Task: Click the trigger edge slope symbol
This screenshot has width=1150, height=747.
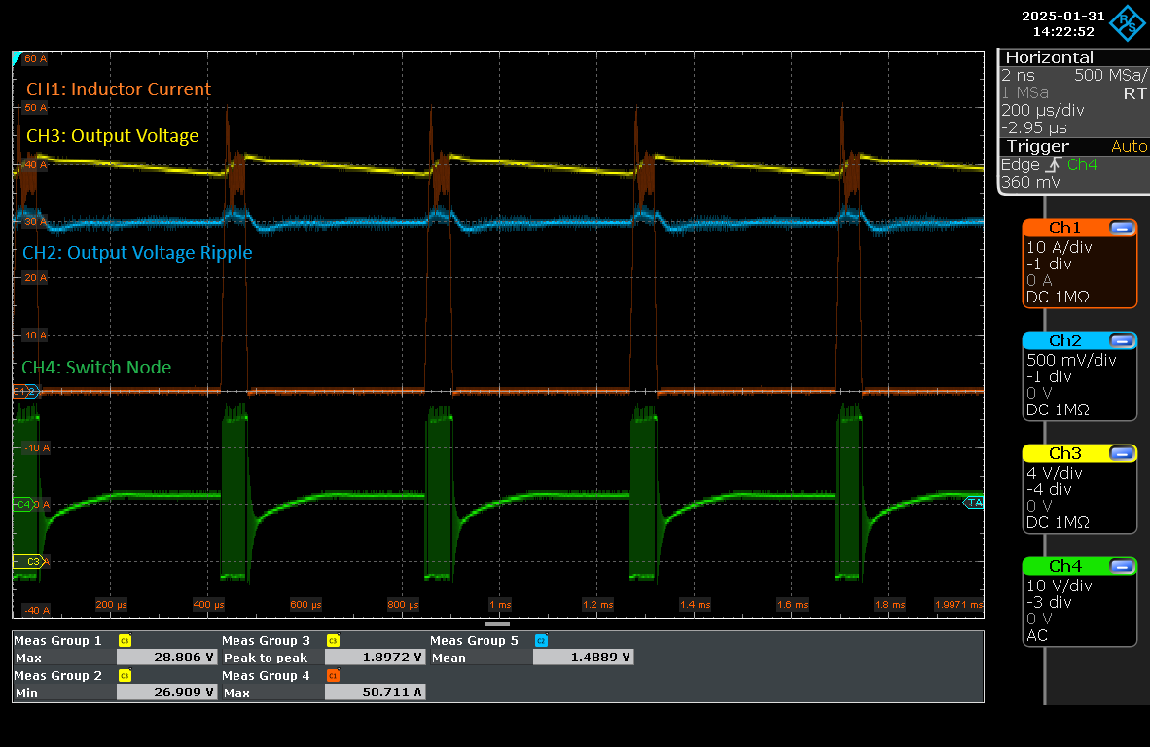Action: (x=1056, y=165)
